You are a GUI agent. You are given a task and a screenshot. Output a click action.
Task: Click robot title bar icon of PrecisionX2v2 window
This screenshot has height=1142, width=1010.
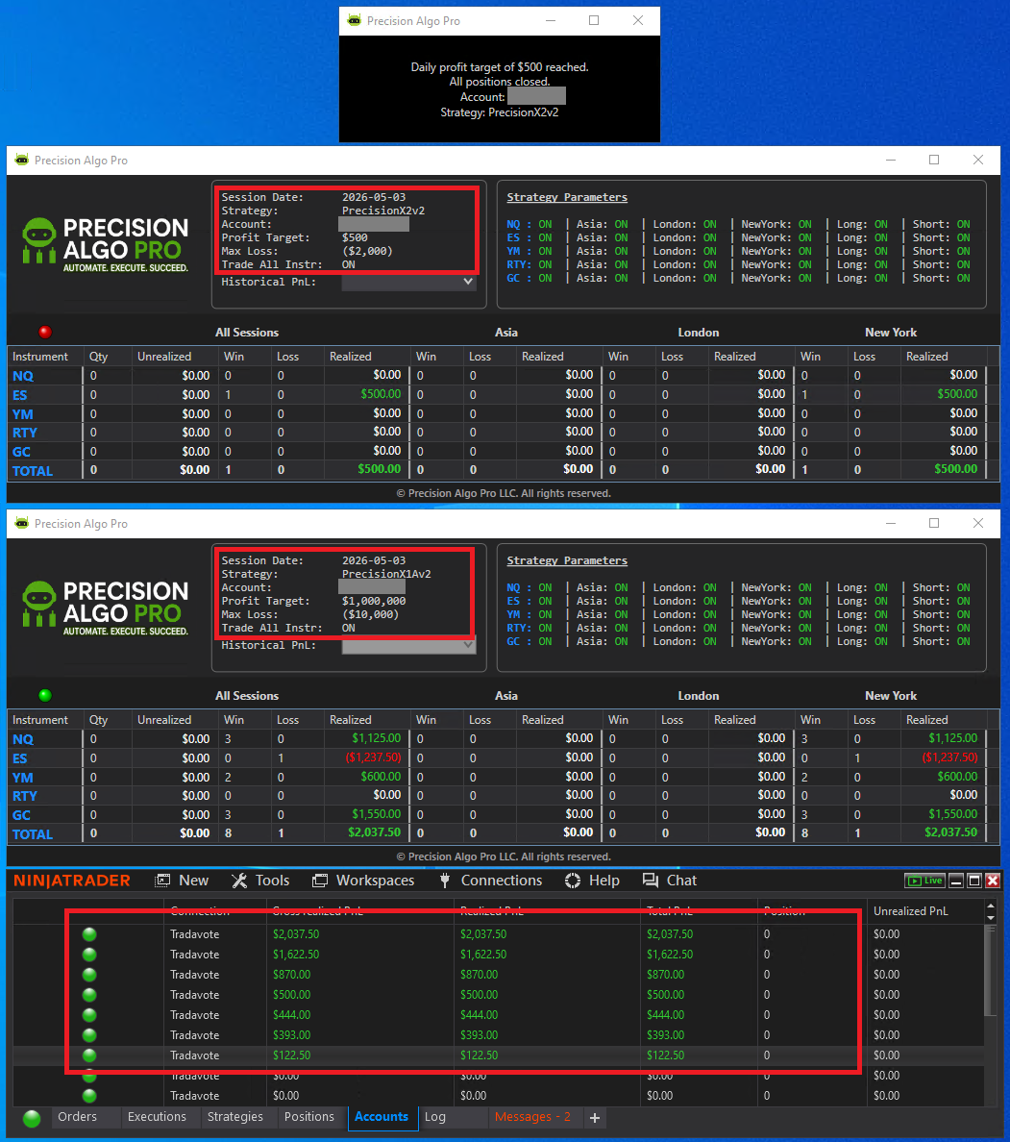pos(22,160)
